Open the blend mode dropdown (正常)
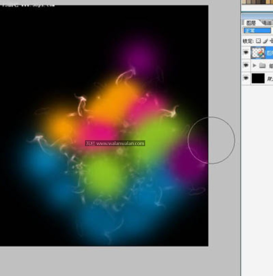The image size is (273, 276). [257, 31]
